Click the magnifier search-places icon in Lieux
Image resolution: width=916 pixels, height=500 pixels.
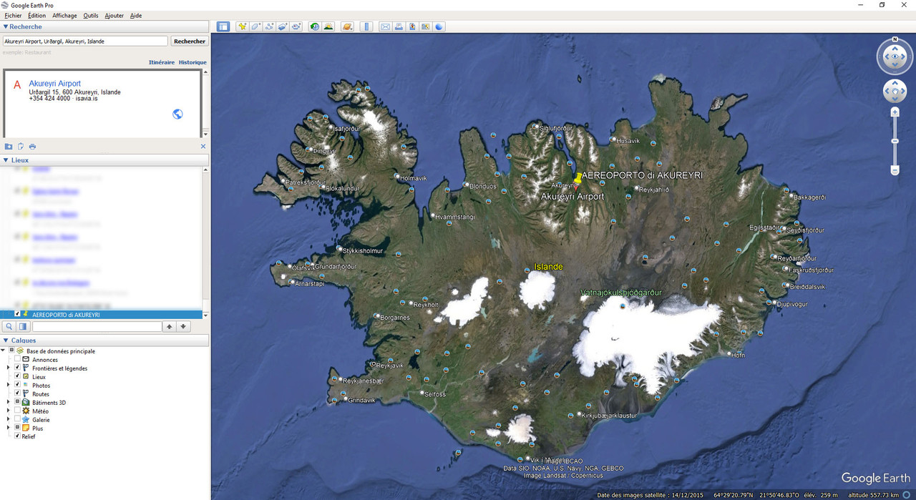[9, 326]
